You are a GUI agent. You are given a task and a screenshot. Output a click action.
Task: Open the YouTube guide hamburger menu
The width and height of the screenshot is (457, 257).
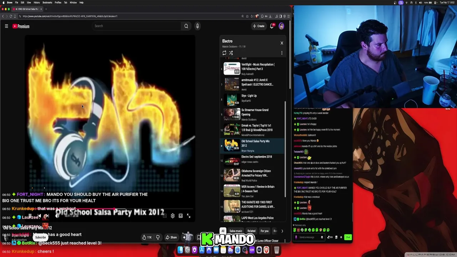coord(6,26)
